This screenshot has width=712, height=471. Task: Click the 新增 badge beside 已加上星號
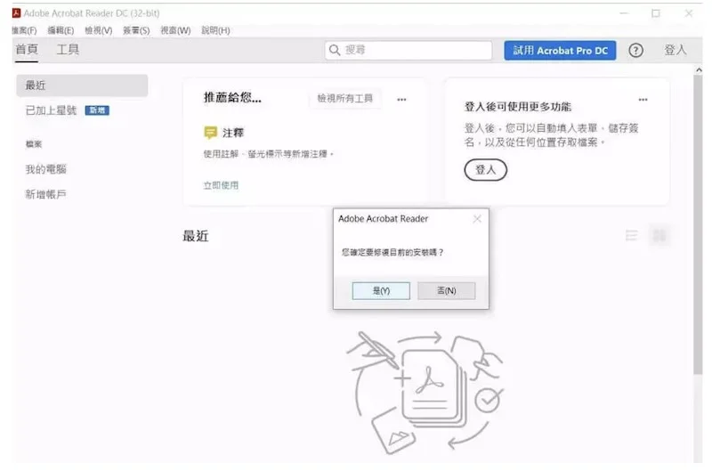[97, 110]
